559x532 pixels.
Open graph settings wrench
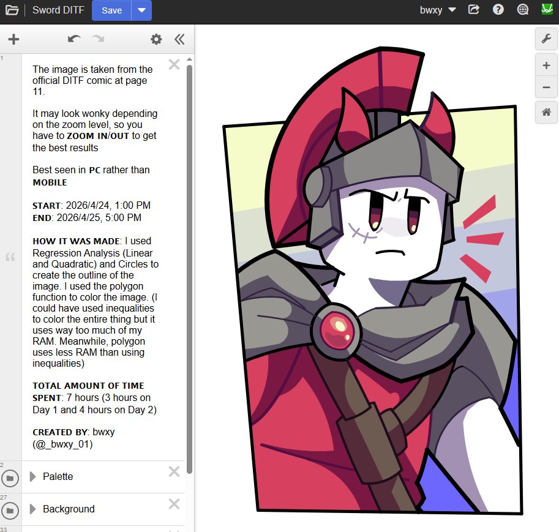546,39
